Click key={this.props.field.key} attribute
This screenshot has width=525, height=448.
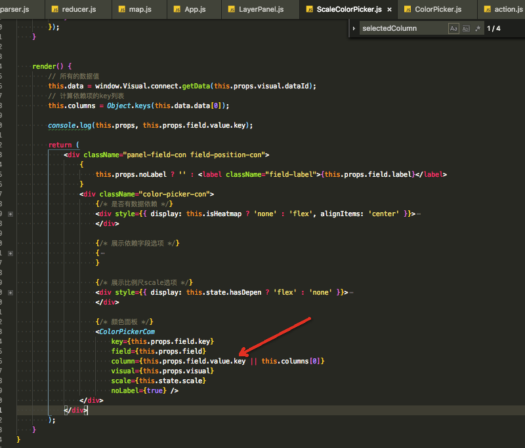pos(163,341)
